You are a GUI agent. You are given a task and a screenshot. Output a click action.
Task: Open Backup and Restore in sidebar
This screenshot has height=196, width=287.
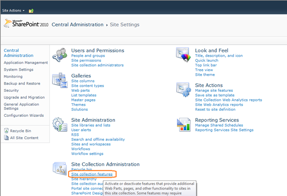tap(22, 83)
